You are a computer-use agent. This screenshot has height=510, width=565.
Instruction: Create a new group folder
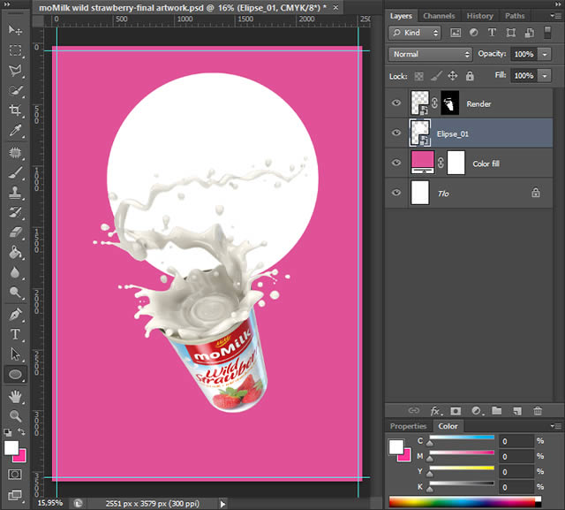click(x=497, y=410)
